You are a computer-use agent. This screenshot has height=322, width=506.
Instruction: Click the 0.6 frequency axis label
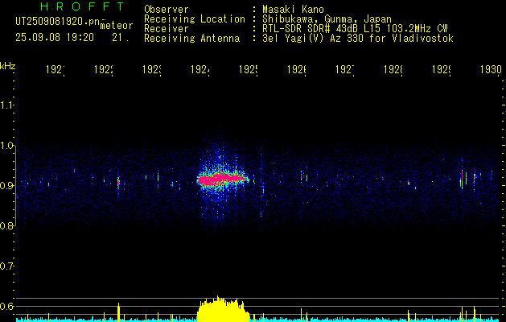tap(6, 307)
